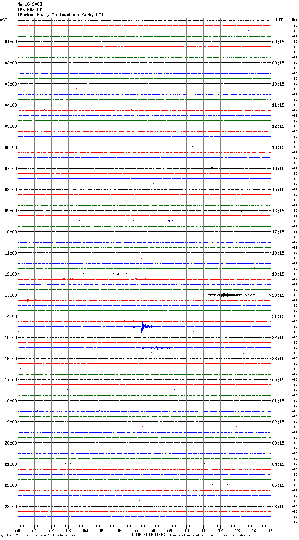Viewport: 299px width, 540px height.
Task: Click the 21:15 UTC time label
Action: click(x=278, y=316)
